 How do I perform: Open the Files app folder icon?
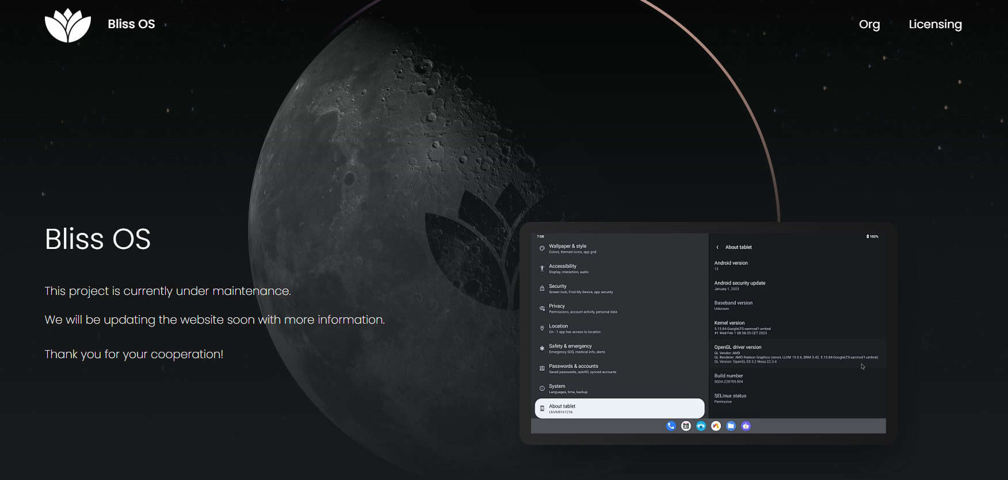tap(731, 426)
